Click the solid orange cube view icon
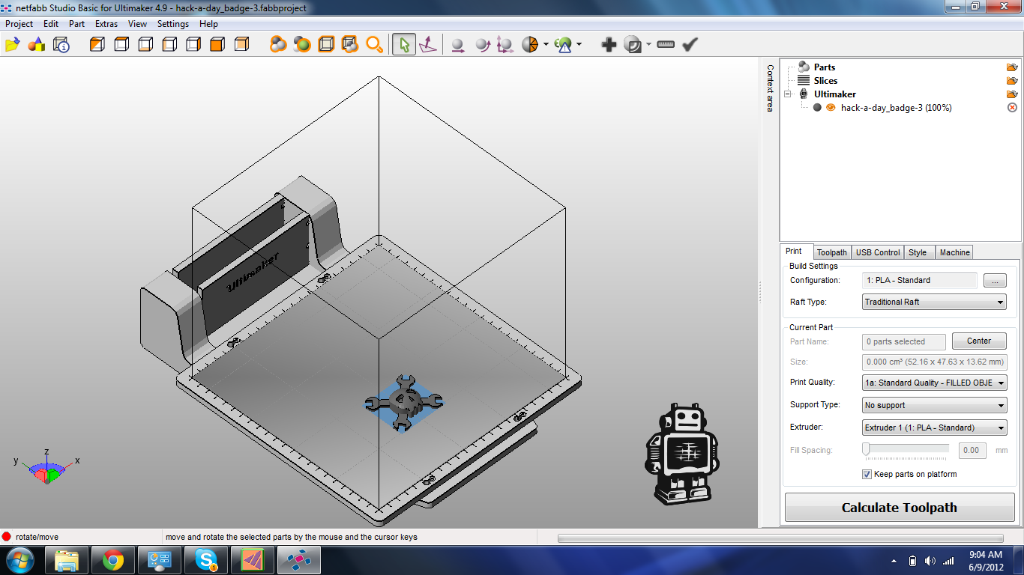1024x575 pixels. (x=217, y=45)
